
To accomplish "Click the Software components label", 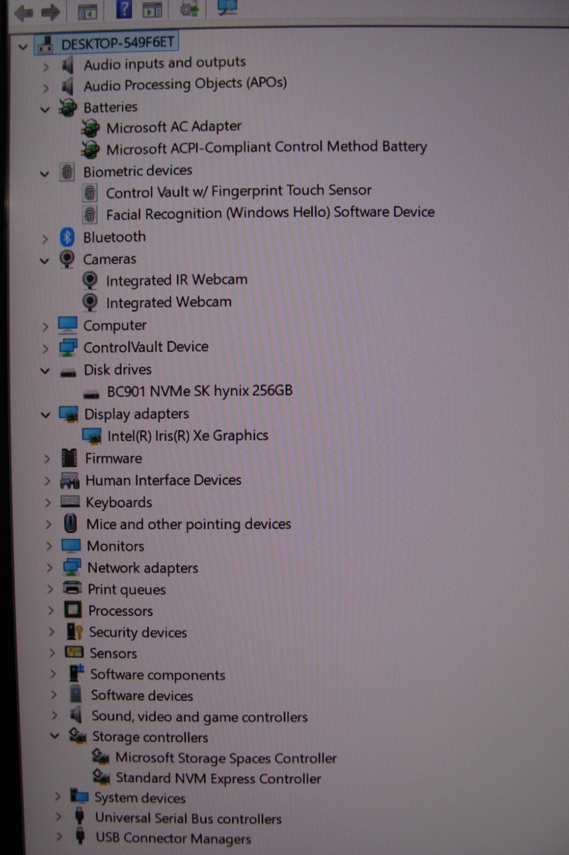I will tap(157, 675).
